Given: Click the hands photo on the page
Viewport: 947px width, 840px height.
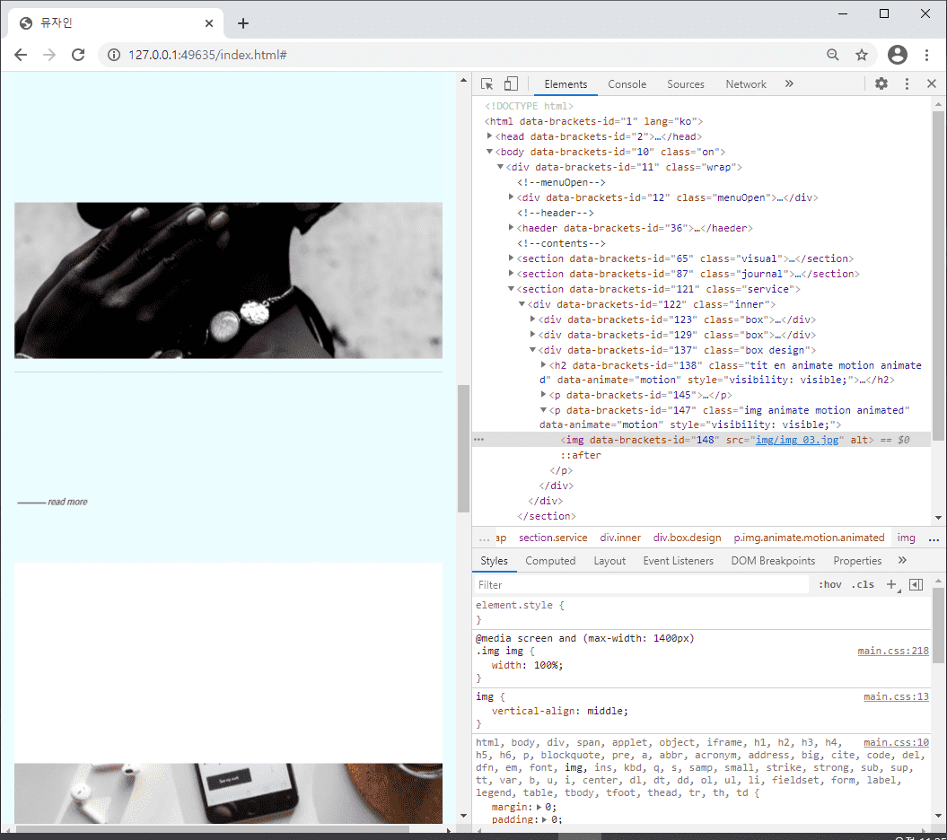Looking at the screenshot, I should pos(228,280).
